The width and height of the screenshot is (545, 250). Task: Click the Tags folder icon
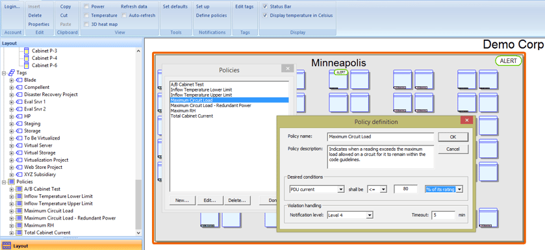coord(12,73)
